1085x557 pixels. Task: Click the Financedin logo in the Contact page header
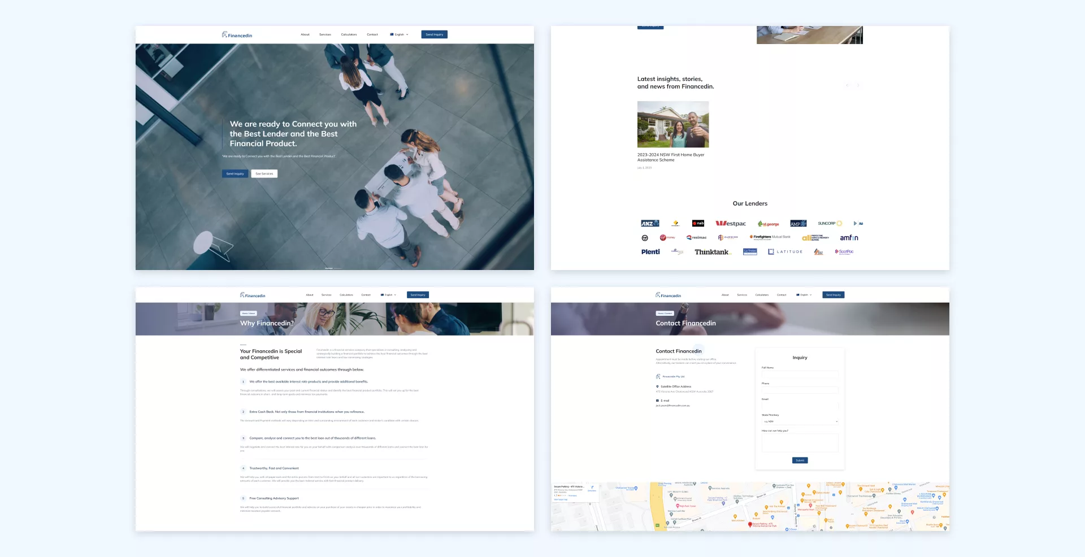pos(668,295)
